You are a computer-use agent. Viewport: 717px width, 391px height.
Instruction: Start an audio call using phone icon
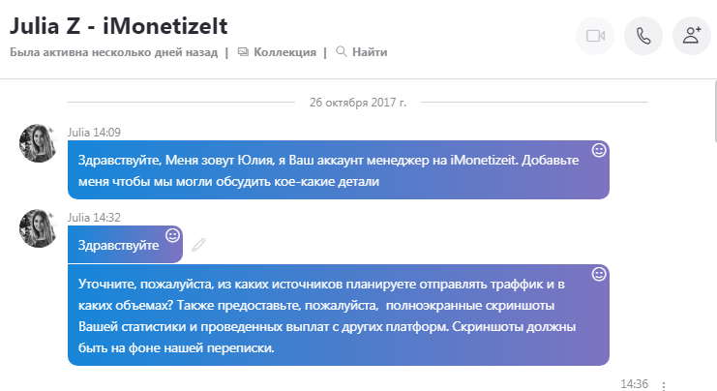point(643,36)
